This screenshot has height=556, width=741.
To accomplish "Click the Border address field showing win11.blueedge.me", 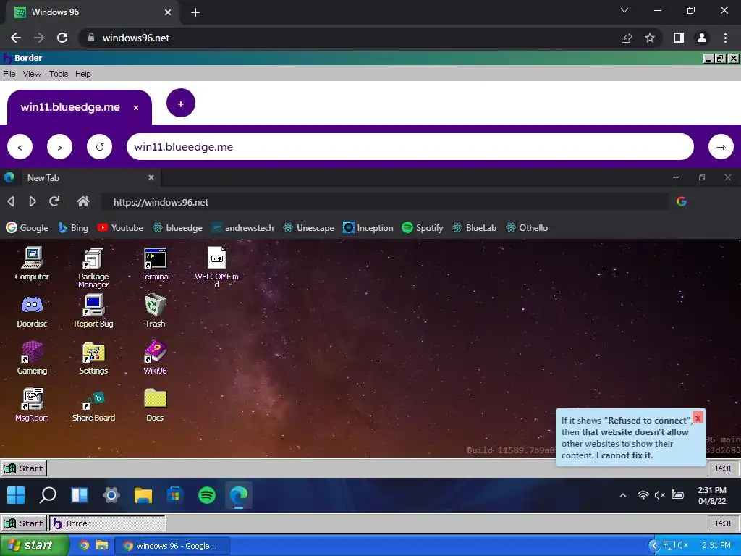I will tap(410, 147).
